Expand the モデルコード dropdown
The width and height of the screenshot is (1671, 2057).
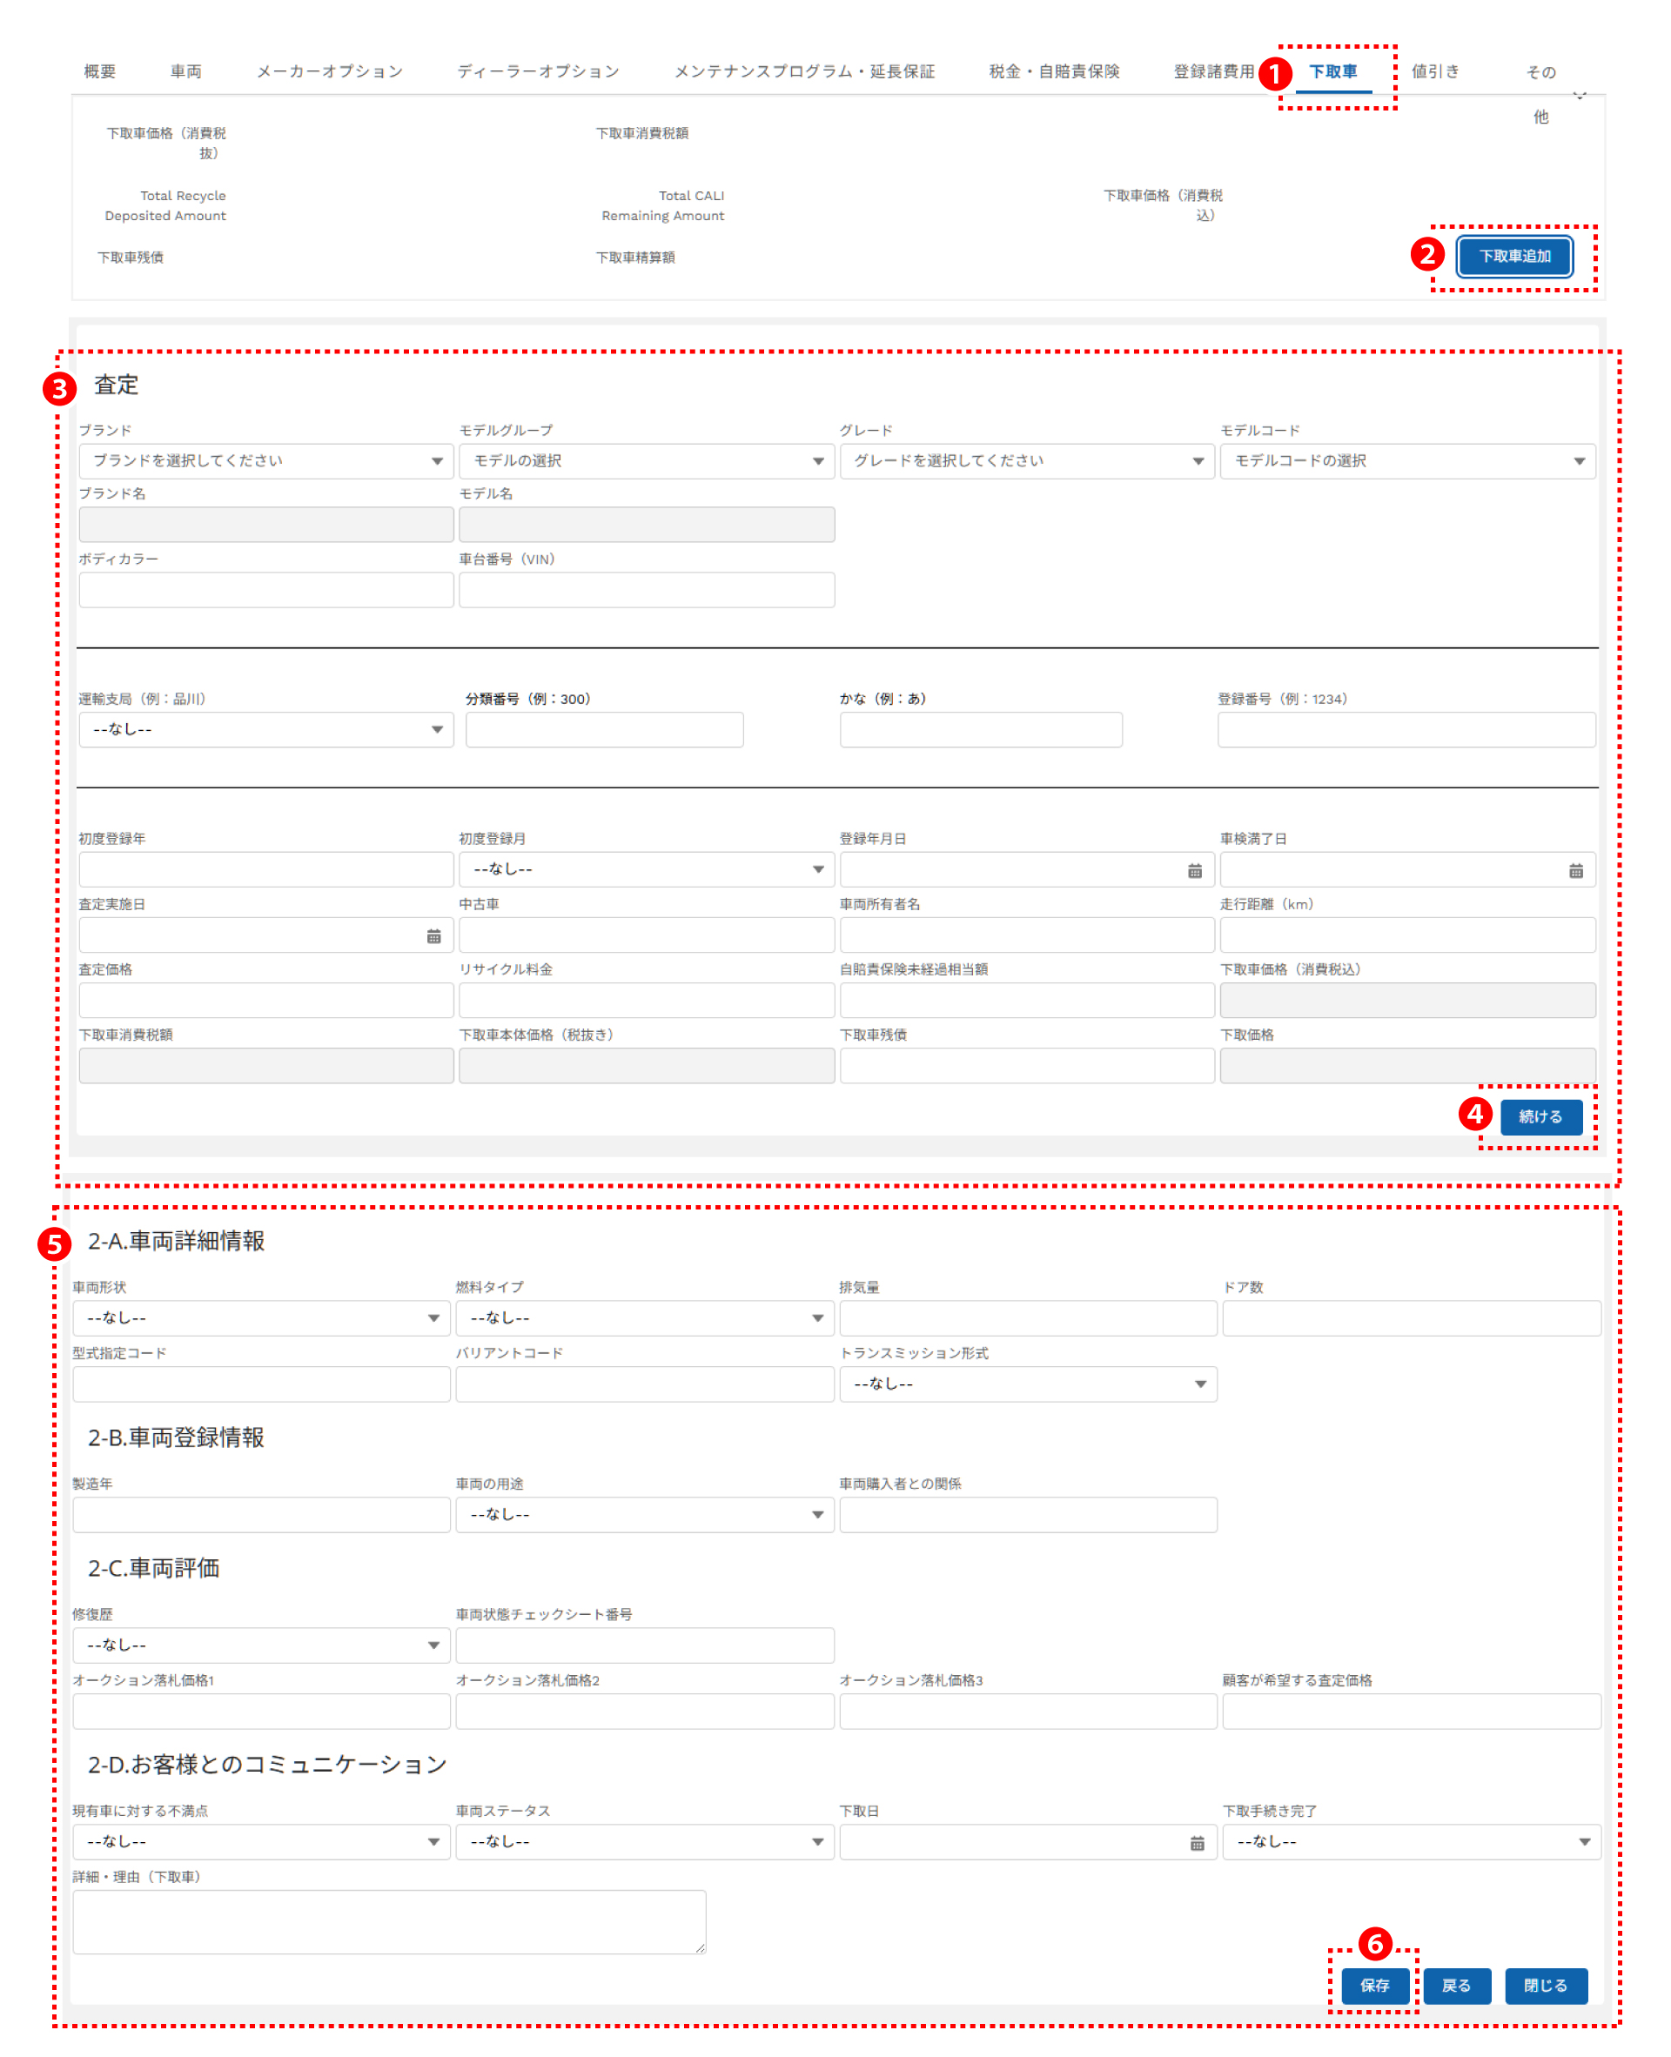click(x=1407, y=461)
